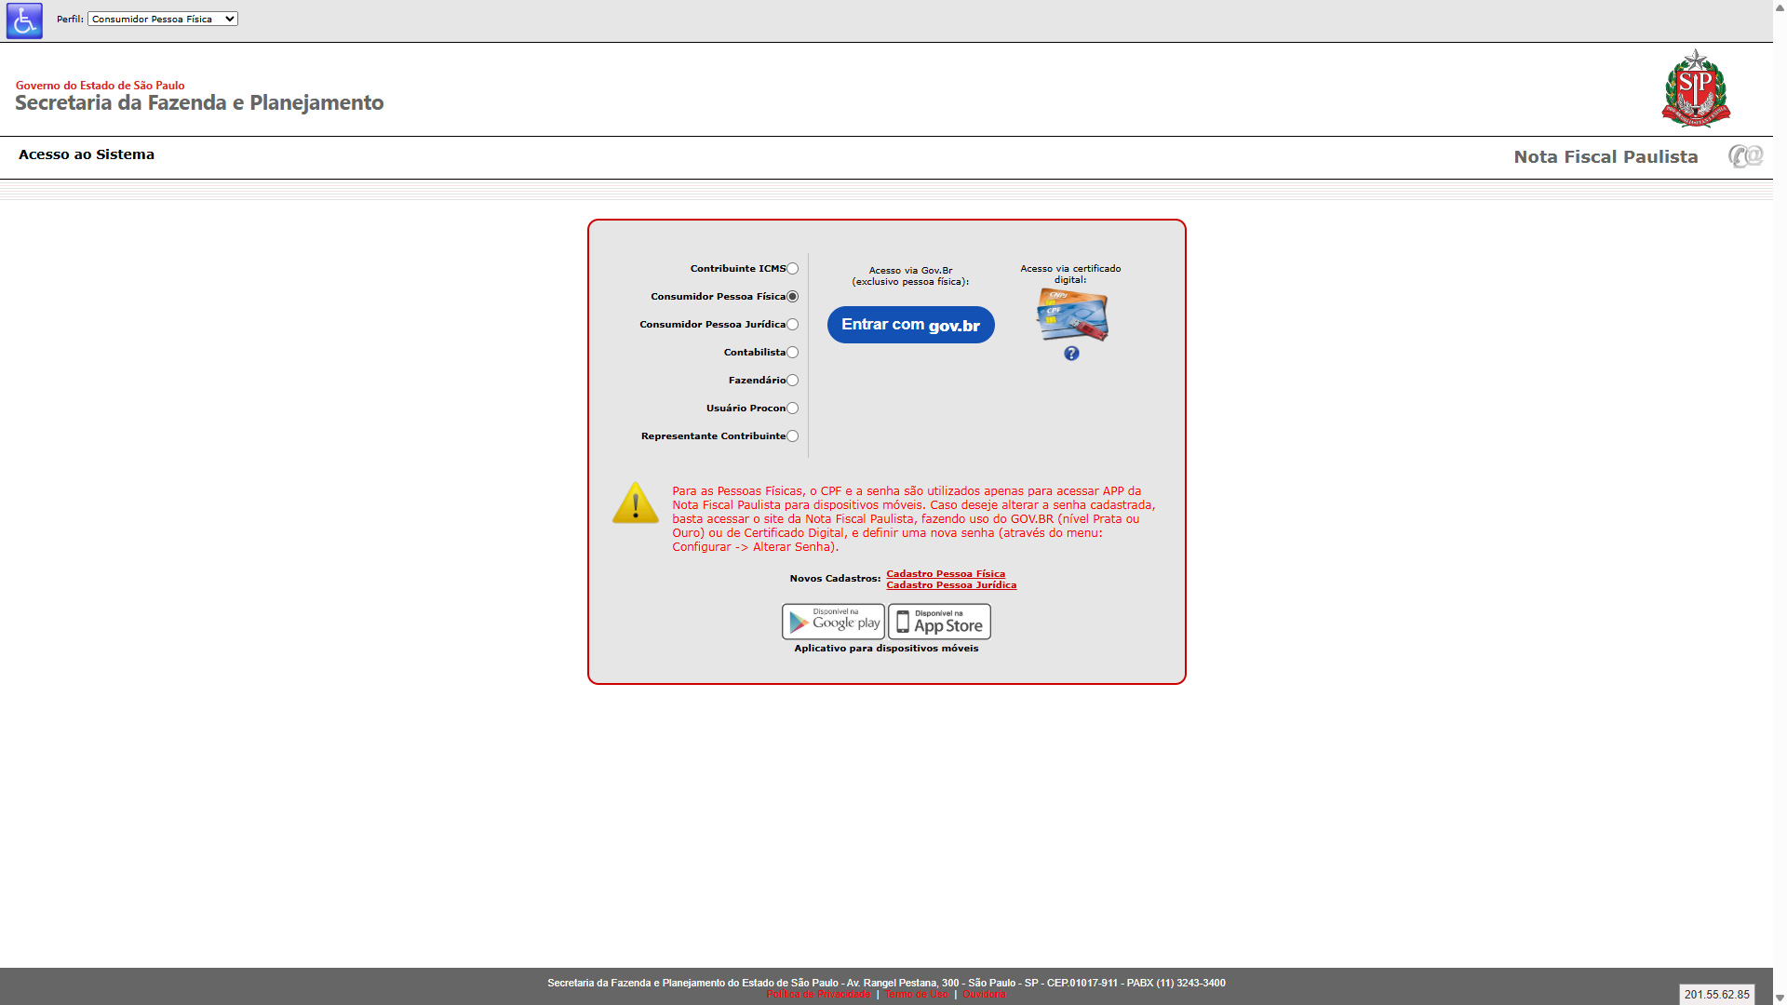This screenshot has height=1005, width=1787.
Task: Select the Consumidor Pessoa Jurídica radio option
Action: (793, 325)
